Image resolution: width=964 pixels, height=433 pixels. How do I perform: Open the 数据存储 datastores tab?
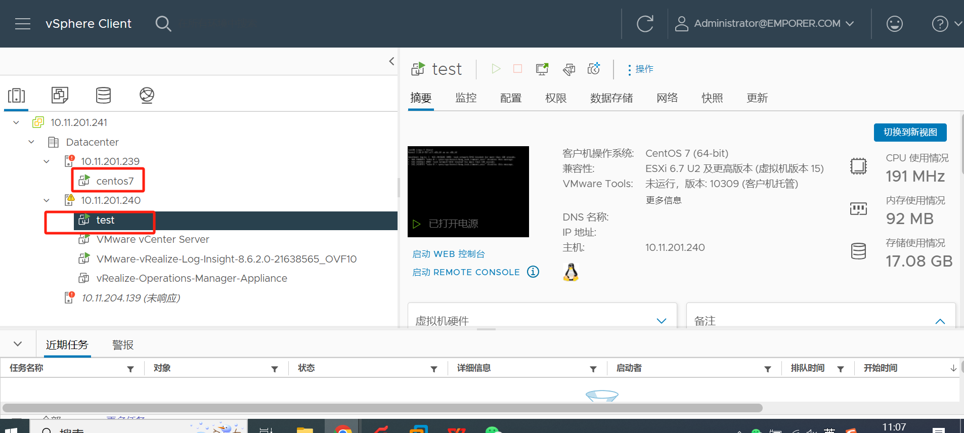coord(611,98)
